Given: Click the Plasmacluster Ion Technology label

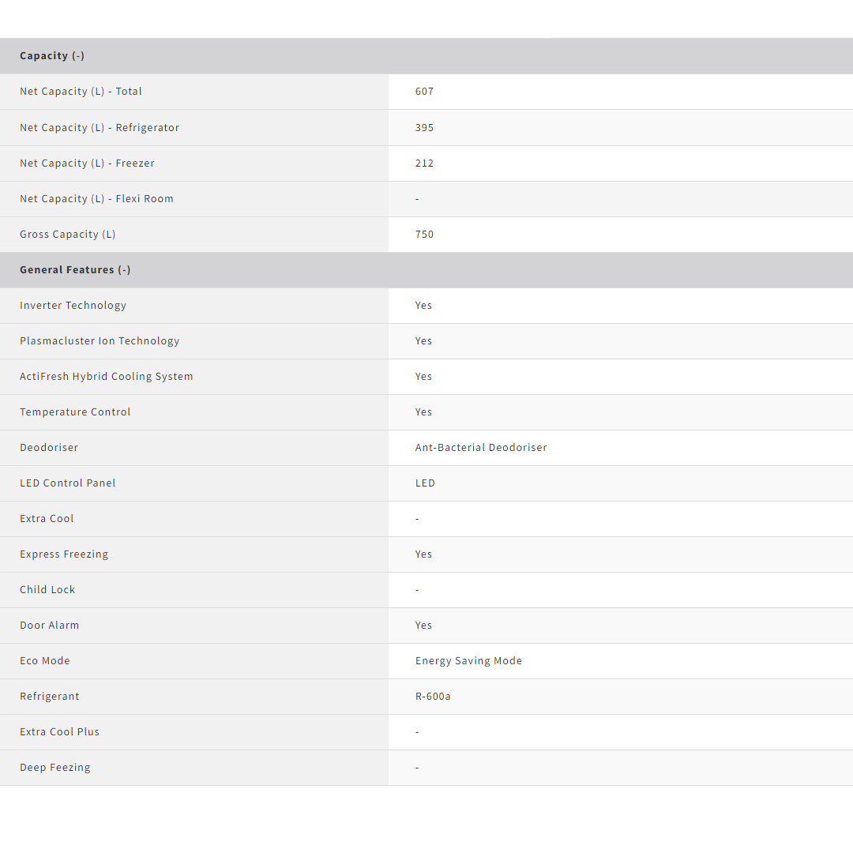Looking at the screenshot, I should pyautogui.click(x=100, y=341).
